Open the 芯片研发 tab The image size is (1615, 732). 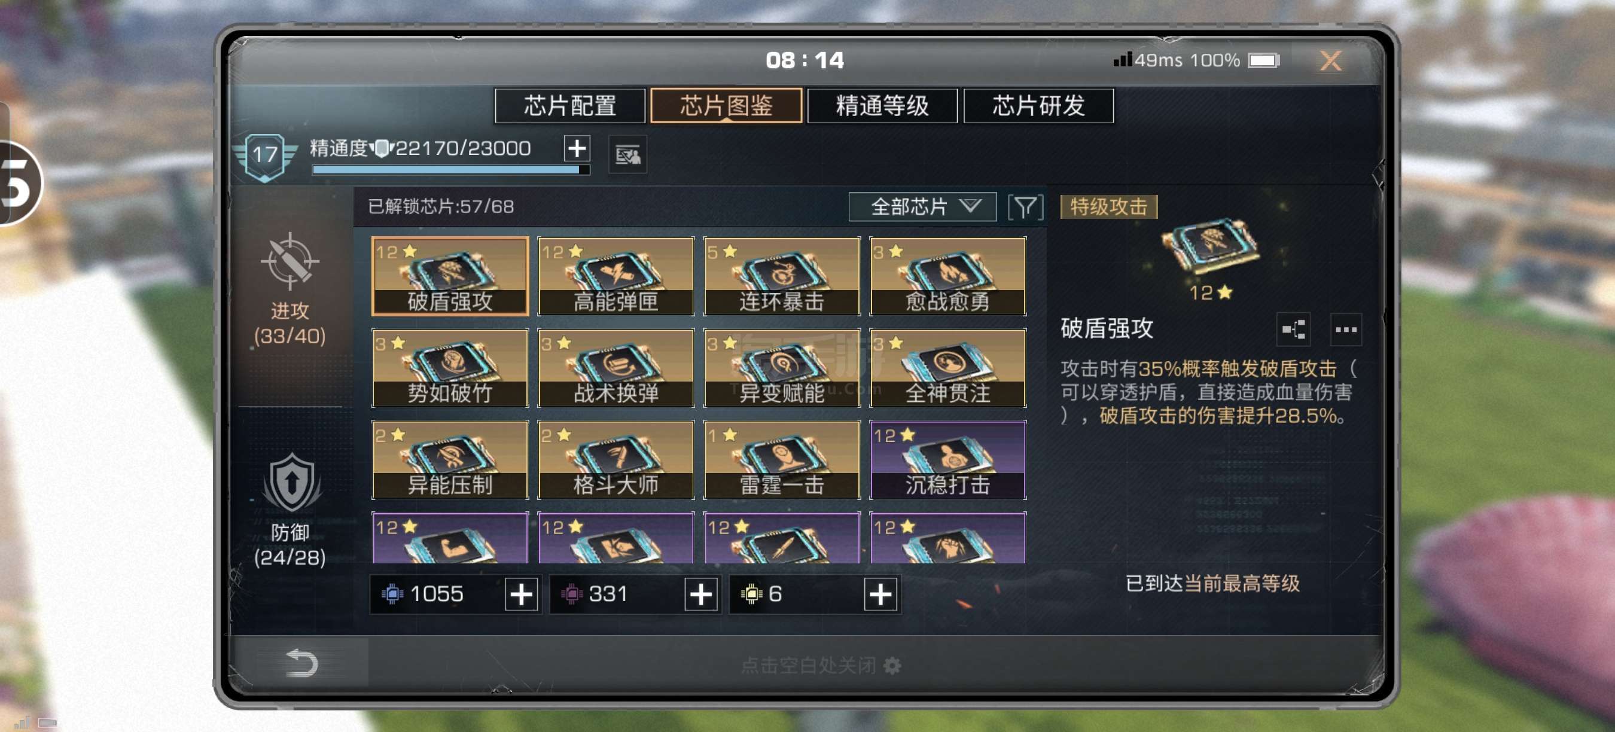coord(1038,105)
